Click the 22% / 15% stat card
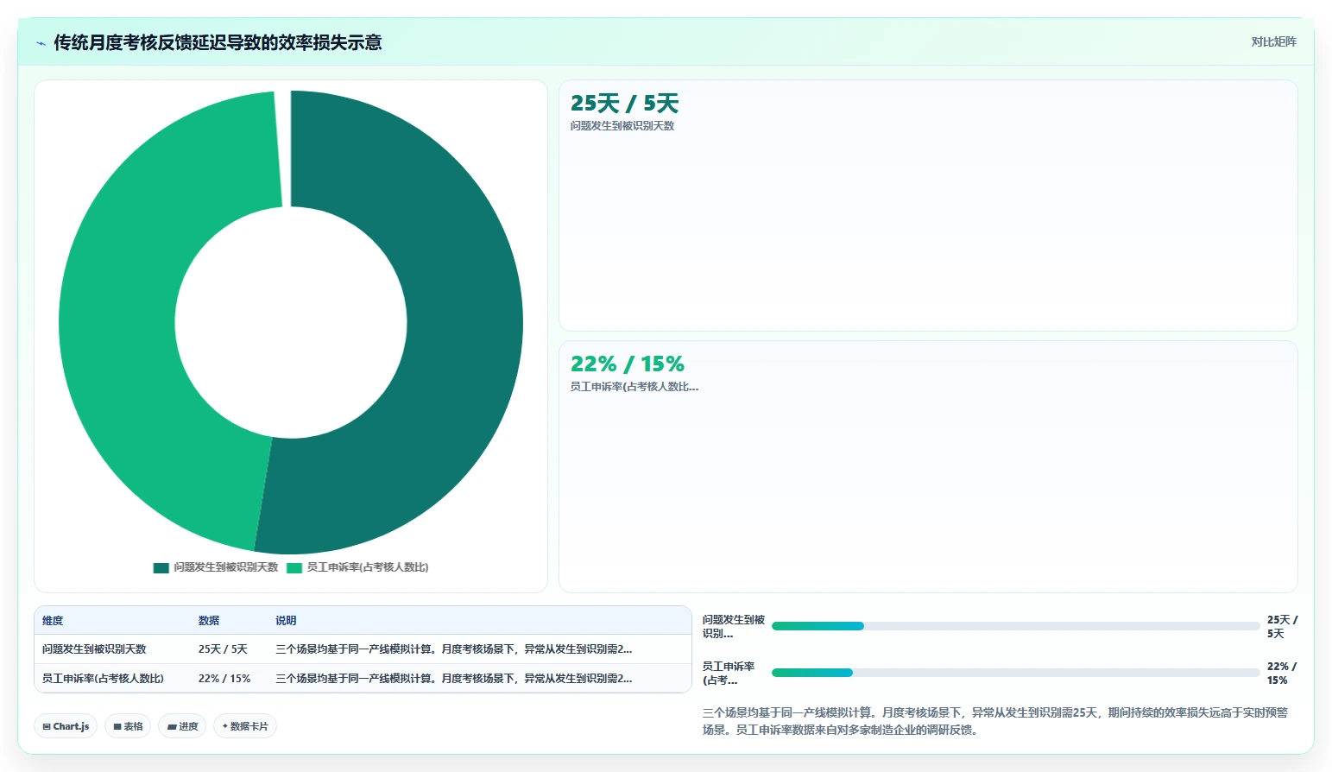 coord(928,466)
